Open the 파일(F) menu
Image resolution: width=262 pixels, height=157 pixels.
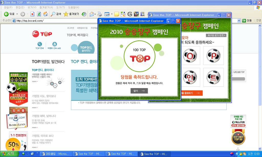click(x=8, y=7)
